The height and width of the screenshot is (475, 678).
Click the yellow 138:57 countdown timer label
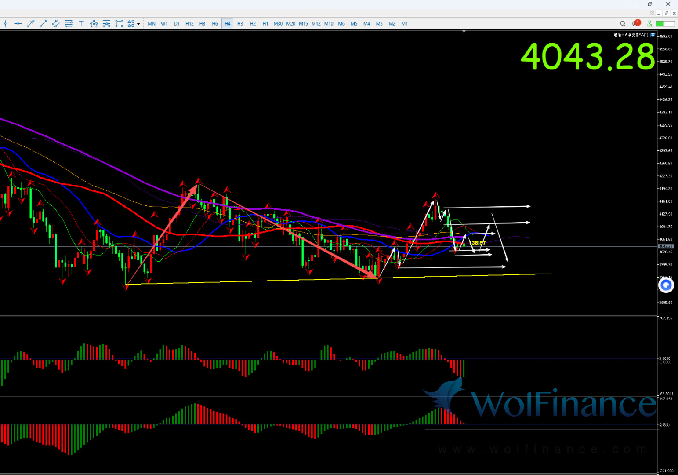pos(477,243)
